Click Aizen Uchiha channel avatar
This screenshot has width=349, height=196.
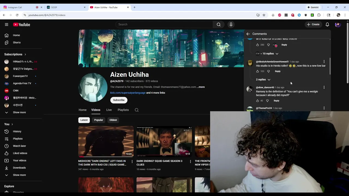pos(93,87)
